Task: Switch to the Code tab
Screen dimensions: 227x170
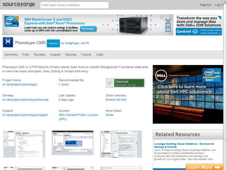Action: pyautogui.click(x=100, y=55)
